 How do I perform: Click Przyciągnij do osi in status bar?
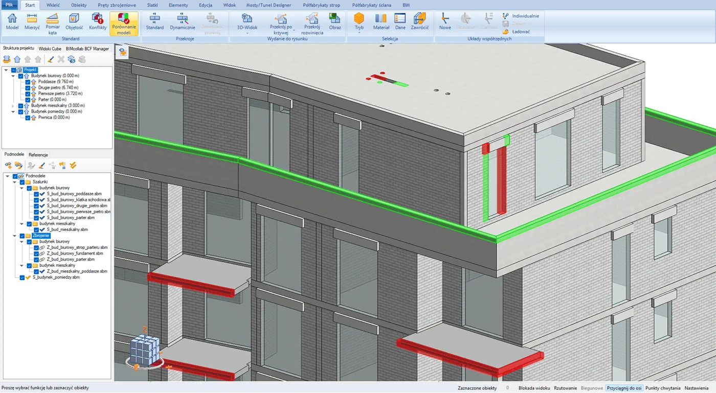point(624,388)
